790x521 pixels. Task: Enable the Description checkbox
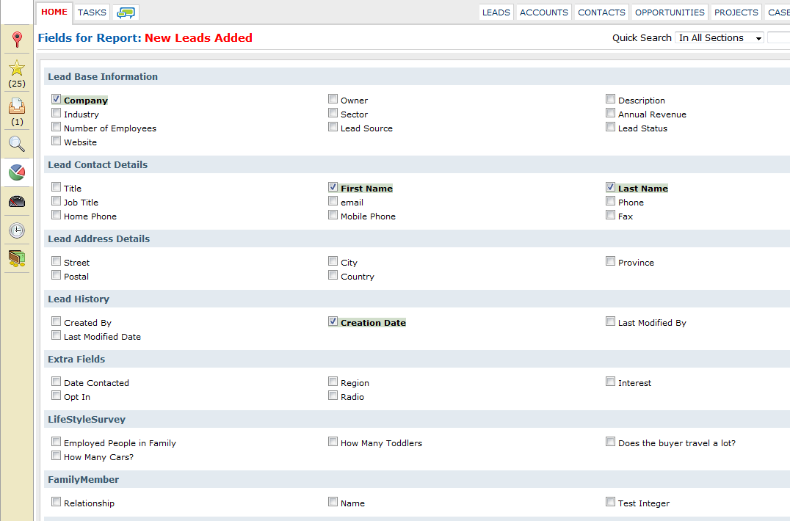coord(610,99)
